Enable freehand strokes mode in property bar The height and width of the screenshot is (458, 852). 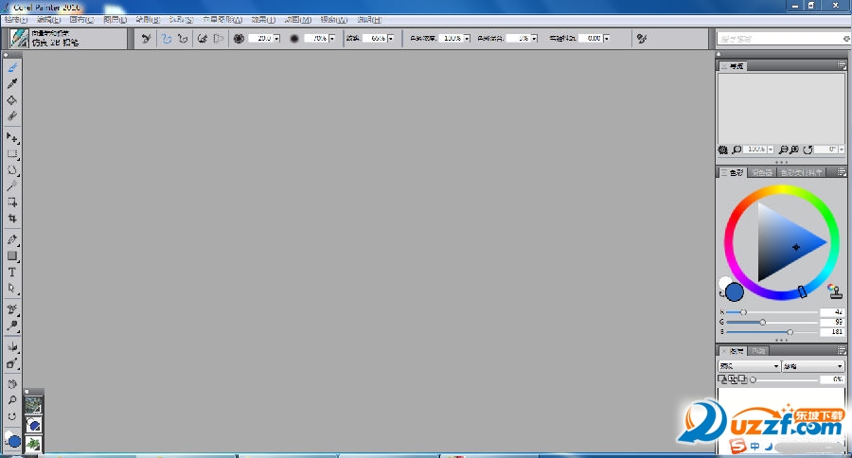166,39
